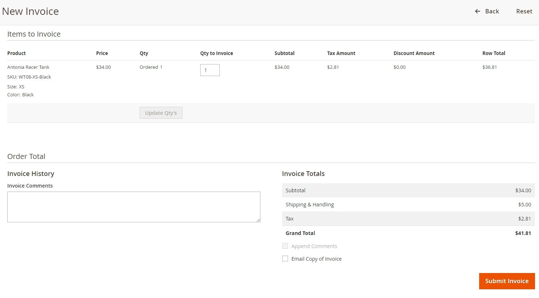The image size is (539, 298).
Task: Click the back arrow icon
Action: 477,11
